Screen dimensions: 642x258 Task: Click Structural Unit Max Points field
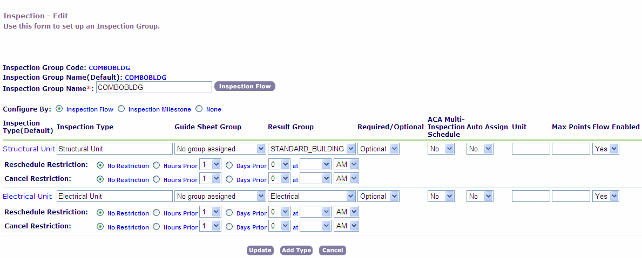[571, 149]
